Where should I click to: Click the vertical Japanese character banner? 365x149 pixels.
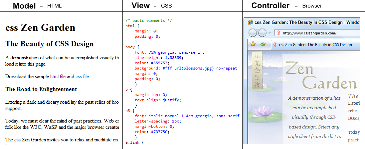[x=257, y=70]
